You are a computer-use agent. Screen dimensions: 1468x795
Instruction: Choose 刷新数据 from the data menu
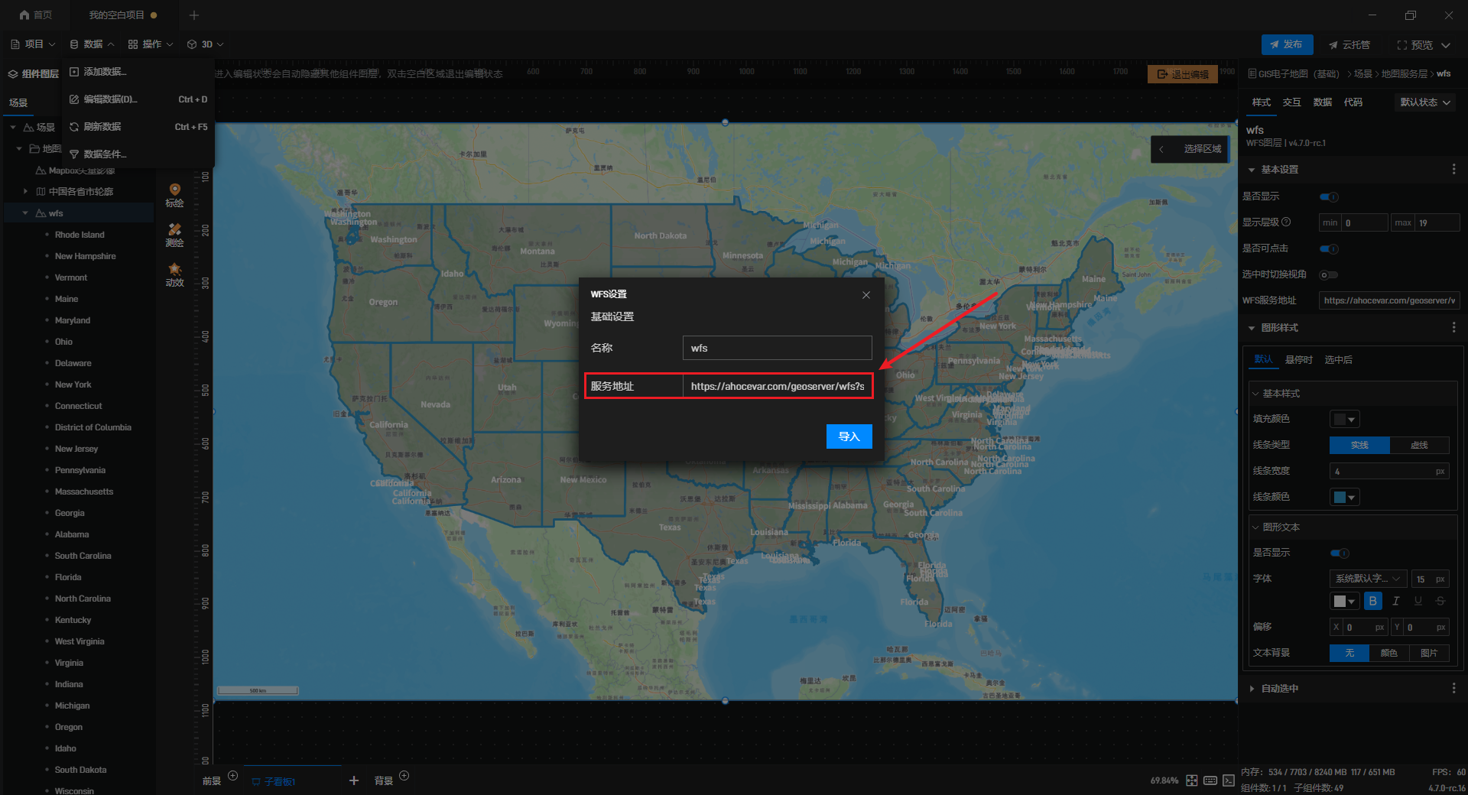(x=102, y=127)
